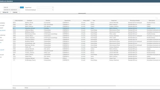Click employee code 0073
The height and width of the screenshot is (90, 160).
point(14,23)
